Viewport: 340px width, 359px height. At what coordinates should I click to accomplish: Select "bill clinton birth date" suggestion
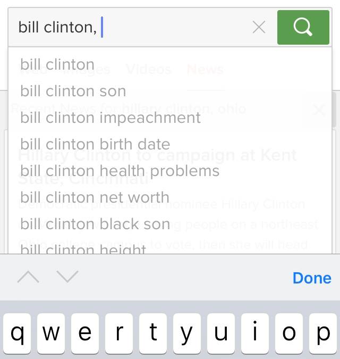coord(95,144)
